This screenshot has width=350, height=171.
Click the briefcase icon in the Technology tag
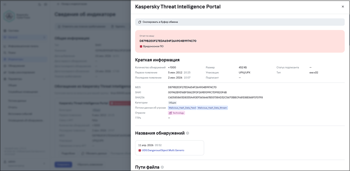click(170, 113)
